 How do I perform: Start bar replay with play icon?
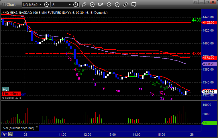(109, 5)
